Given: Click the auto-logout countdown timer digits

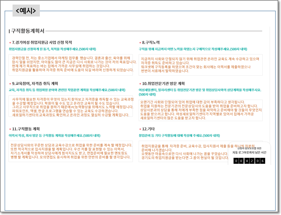Looking at the screenshot, I should (x=249, y=161).
